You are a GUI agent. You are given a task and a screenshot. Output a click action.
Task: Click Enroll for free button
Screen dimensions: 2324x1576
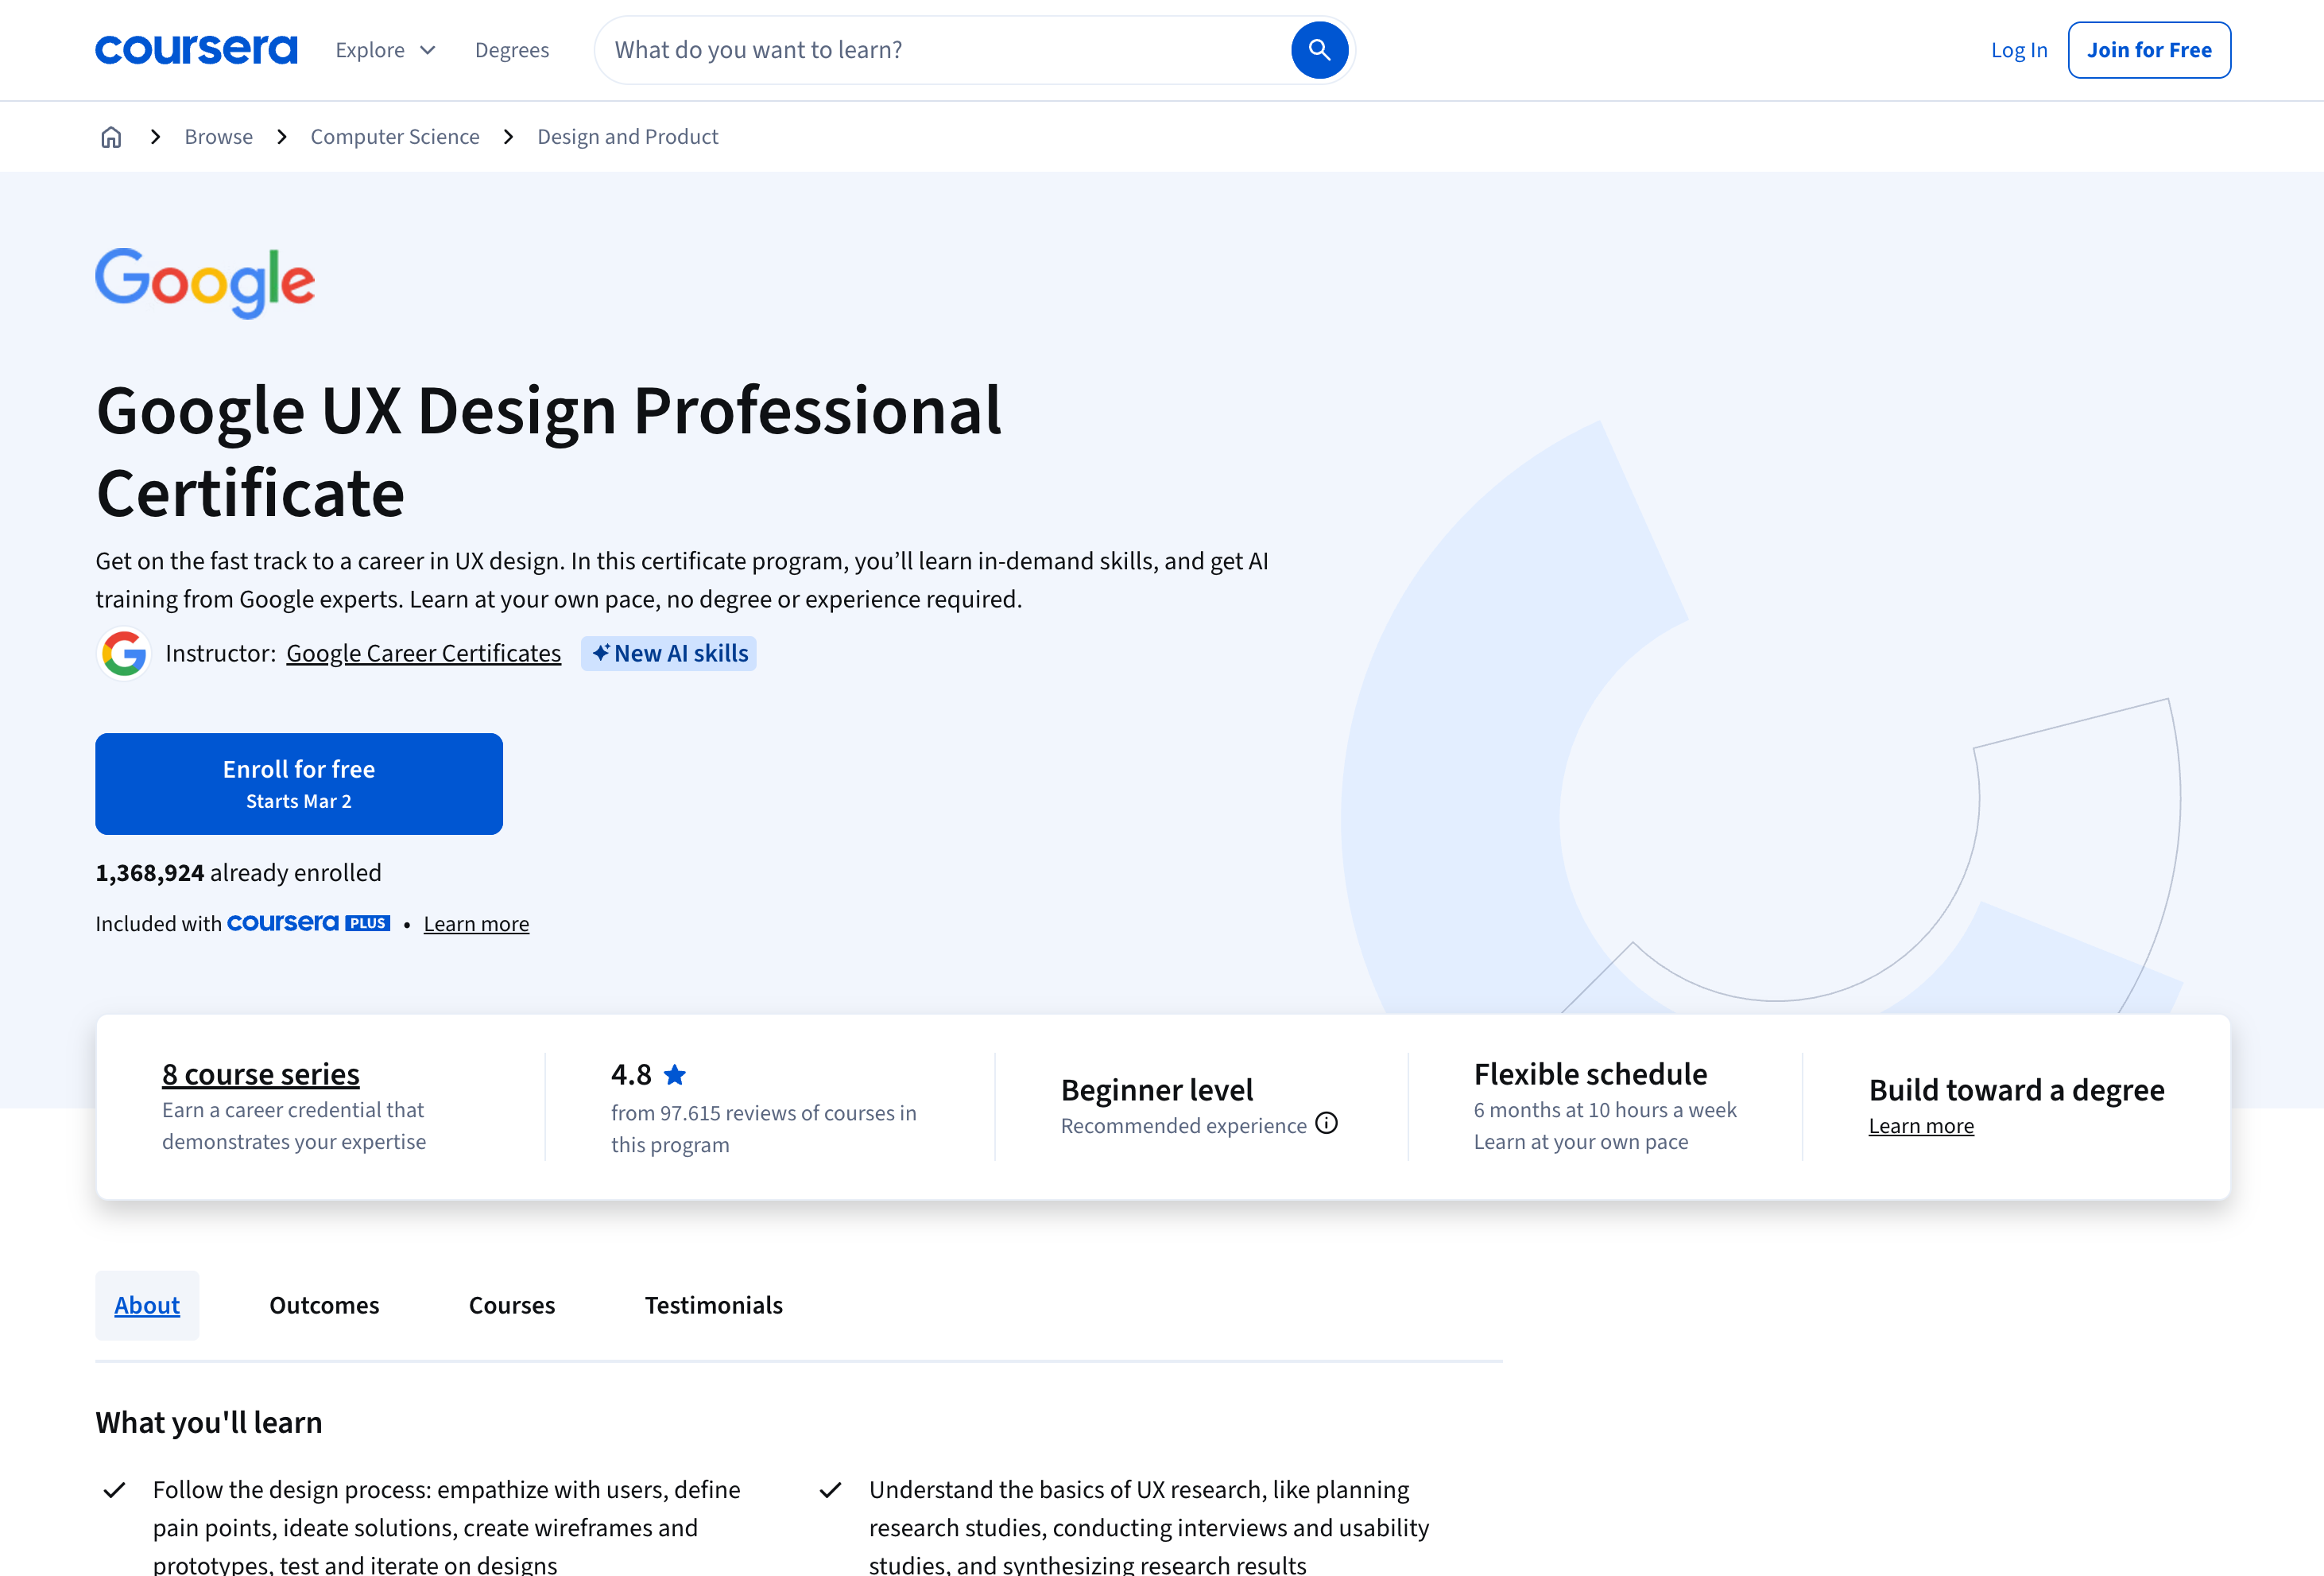click(298, 783)
